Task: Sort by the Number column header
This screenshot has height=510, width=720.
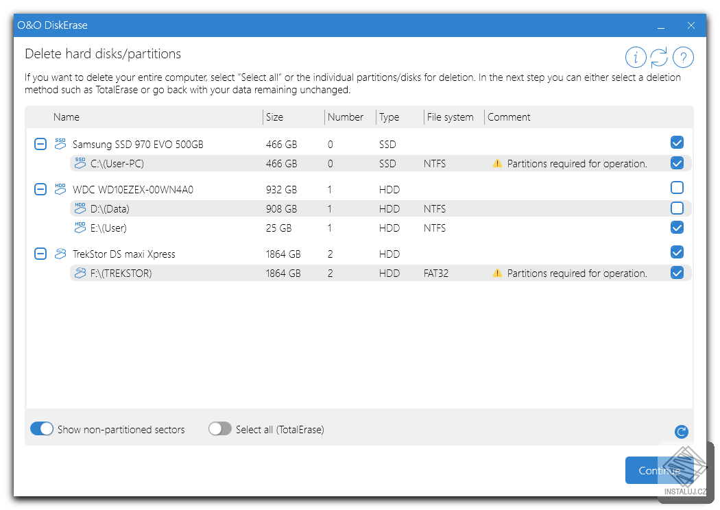Action: (346, 117)
